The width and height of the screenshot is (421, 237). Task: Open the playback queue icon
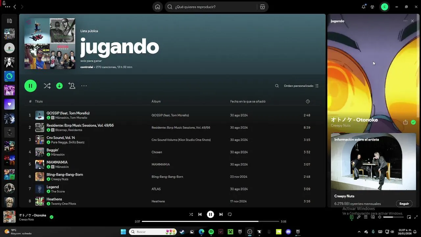click(366, 217)
